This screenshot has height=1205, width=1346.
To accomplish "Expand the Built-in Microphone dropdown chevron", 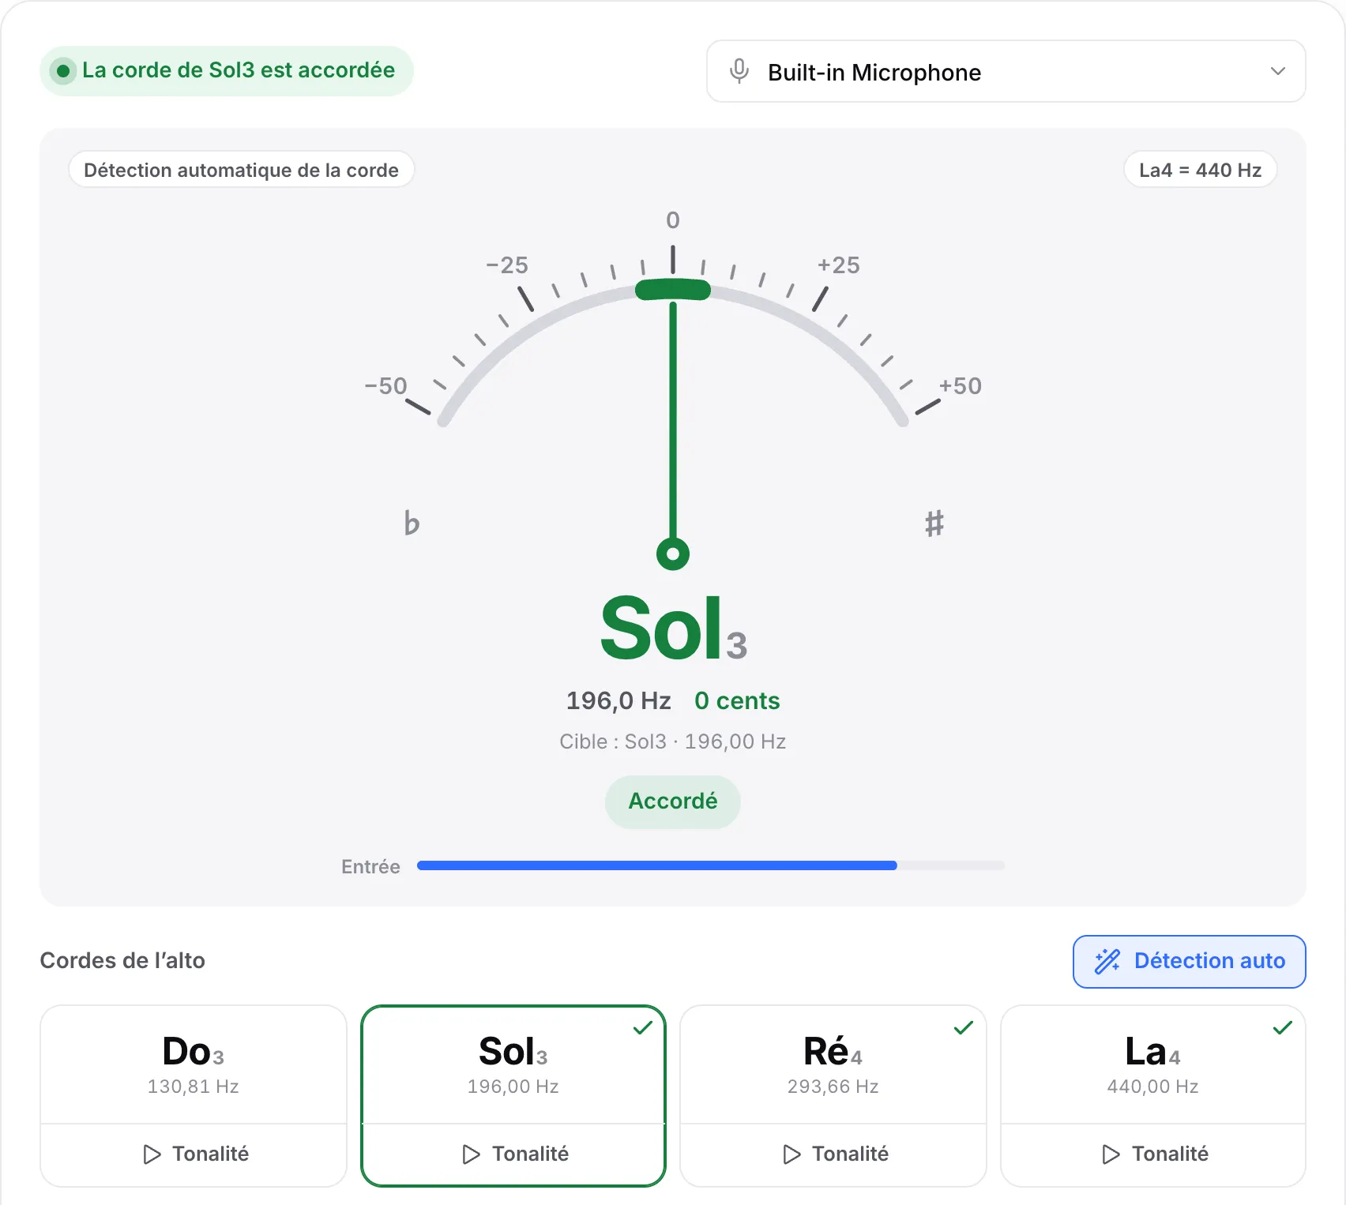I will pyautogui.click(x=1277, y=71).
